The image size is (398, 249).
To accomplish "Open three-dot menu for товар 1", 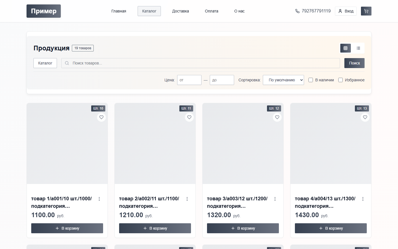I will tap(99, 199).
